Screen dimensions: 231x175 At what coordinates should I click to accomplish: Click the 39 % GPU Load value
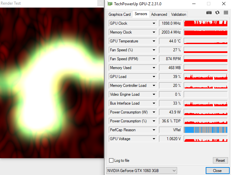pyautogui.click(x=171, y=77)
